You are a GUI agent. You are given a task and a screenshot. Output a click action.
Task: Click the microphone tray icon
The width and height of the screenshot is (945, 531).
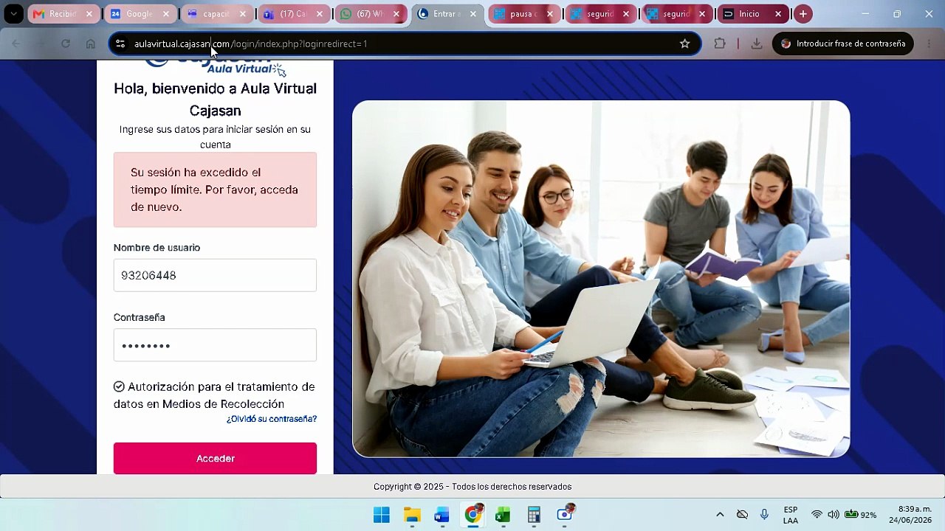click(764, 515)
